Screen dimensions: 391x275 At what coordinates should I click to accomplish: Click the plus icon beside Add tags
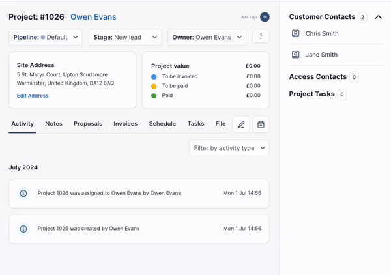coord(265,17)
